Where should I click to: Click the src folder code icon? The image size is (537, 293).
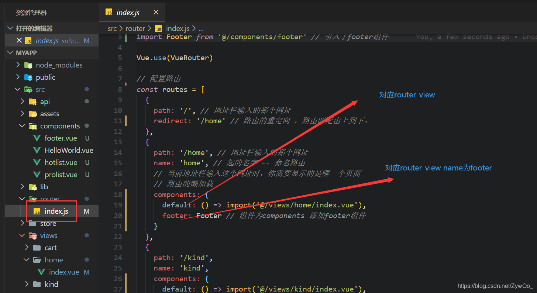tap(28, 89)
